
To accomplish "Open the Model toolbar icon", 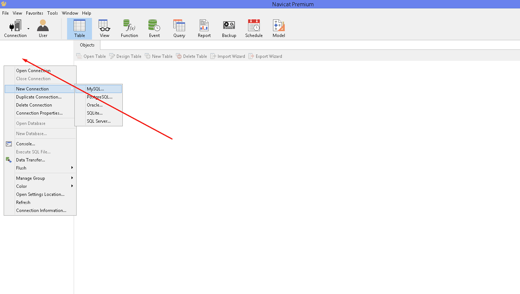I will click(279, 29).
